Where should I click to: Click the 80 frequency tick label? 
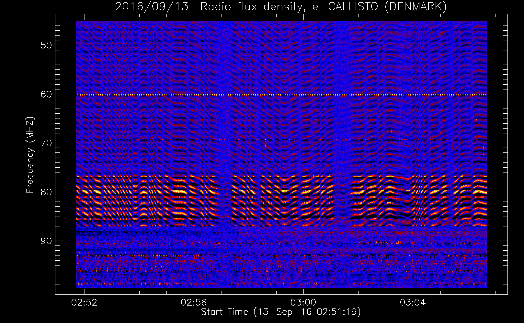(46, 192)
